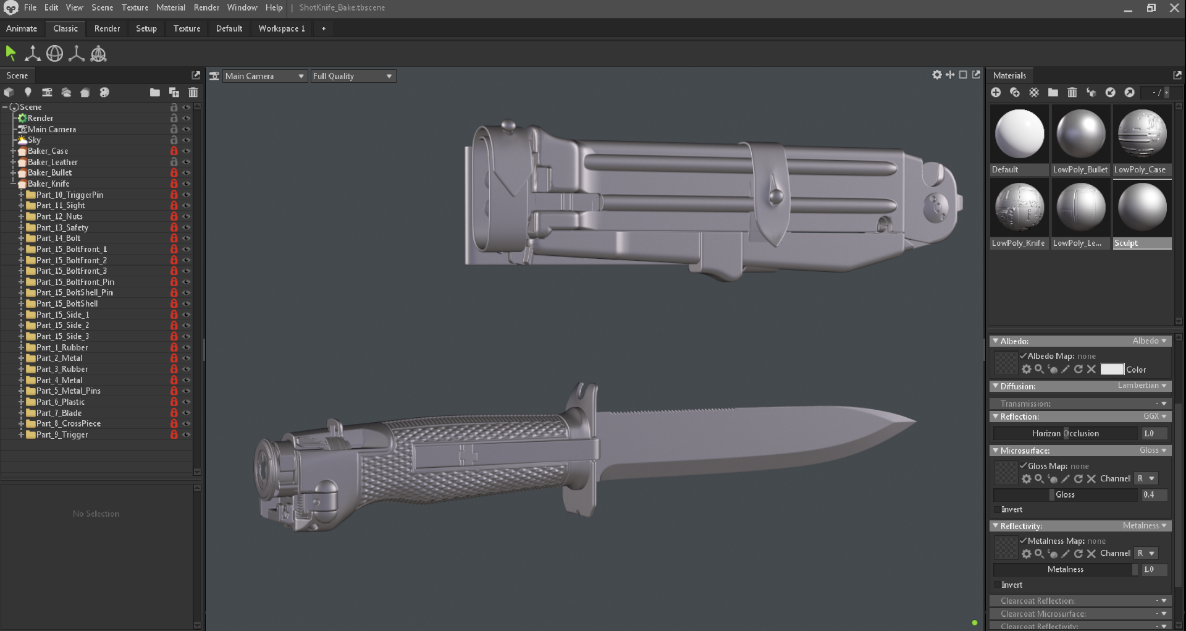Clear the Gloss Map with X icon
Image resolution: width=1186 pixels, height=631 pixels.
coord(1091,479)
